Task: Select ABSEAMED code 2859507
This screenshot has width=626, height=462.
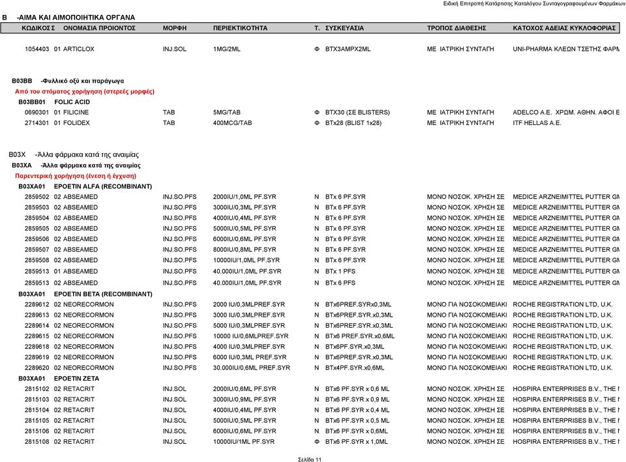Action: tap(37, 250)
